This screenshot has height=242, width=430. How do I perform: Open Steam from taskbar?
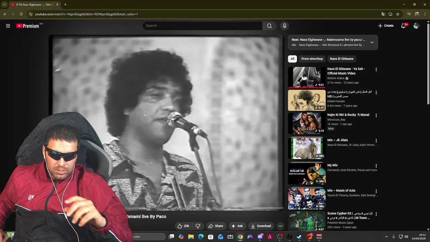click(299, 237)
